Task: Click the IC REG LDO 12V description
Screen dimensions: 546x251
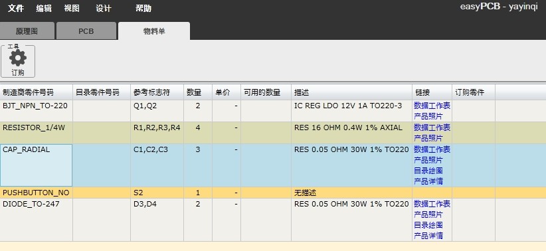Action: pos(348,106)
